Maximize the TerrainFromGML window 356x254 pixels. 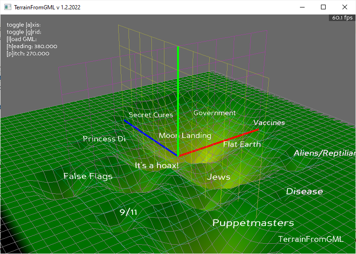[x=323, y=7]
